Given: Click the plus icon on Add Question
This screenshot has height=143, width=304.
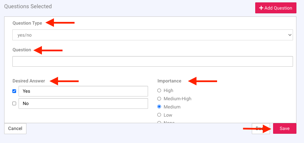Looking at the screenshot, I should coord(261,8).
